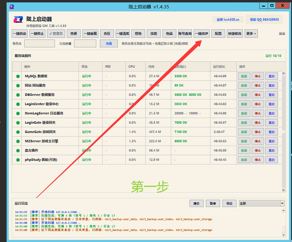Toggle the 管理员 administrator mode button
The height and width of the screenshot is (242, 292).
click(x=56, y=34)
